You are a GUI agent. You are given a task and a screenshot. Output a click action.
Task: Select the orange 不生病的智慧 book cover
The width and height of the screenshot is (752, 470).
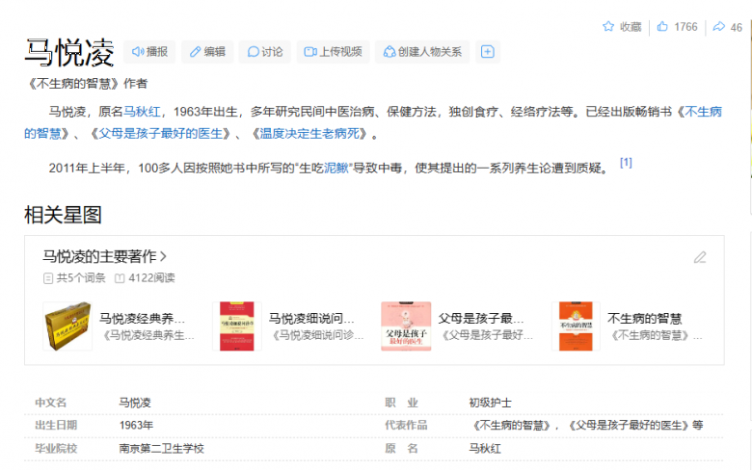[x=575, y=326]
